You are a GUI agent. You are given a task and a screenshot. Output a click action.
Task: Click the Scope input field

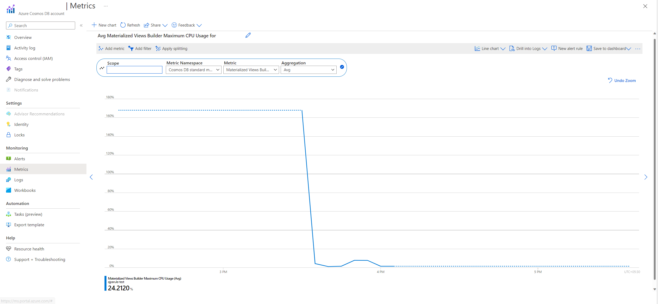click(x=134, y=70)
